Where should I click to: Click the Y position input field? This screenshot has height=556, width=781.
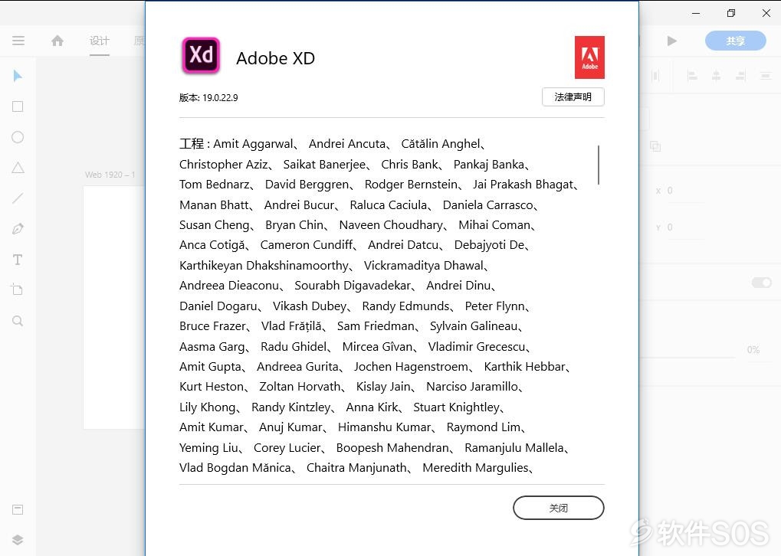[687, 227]
